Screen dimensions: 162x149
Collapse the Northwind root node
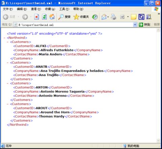coord(4,38)
